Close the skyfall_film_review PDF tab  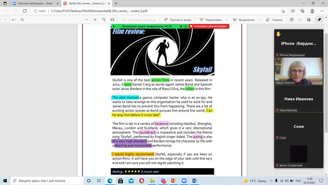point(109,3)
